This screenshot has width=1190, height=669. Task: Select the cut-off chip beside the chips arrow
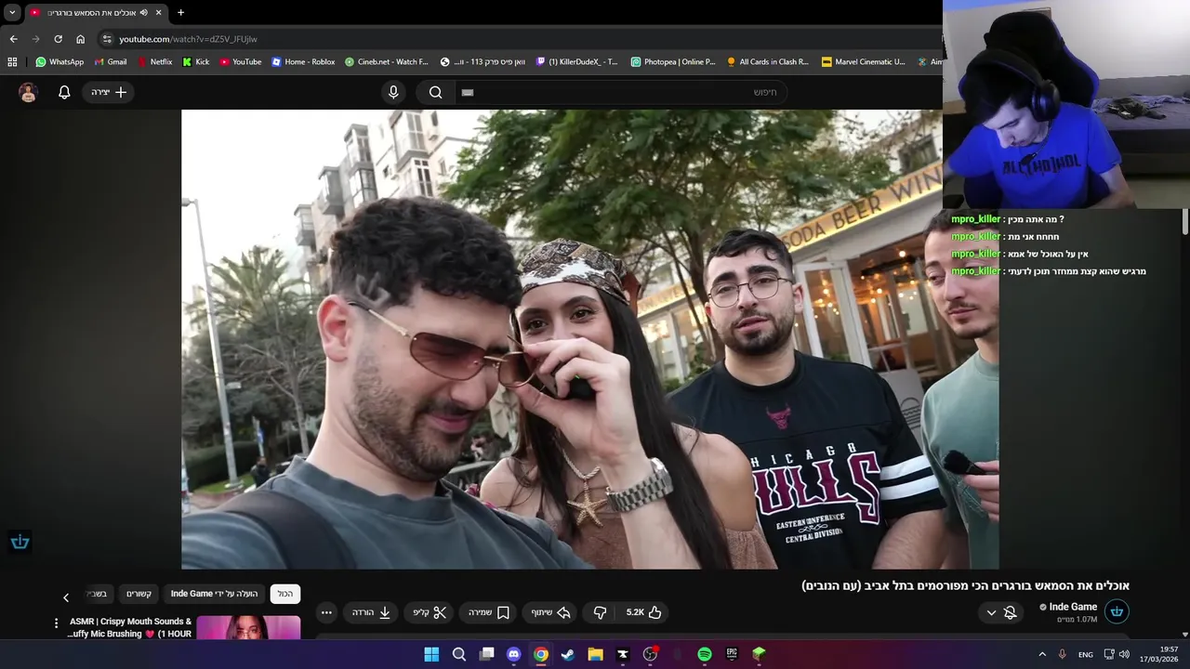[x=98, y=594]
